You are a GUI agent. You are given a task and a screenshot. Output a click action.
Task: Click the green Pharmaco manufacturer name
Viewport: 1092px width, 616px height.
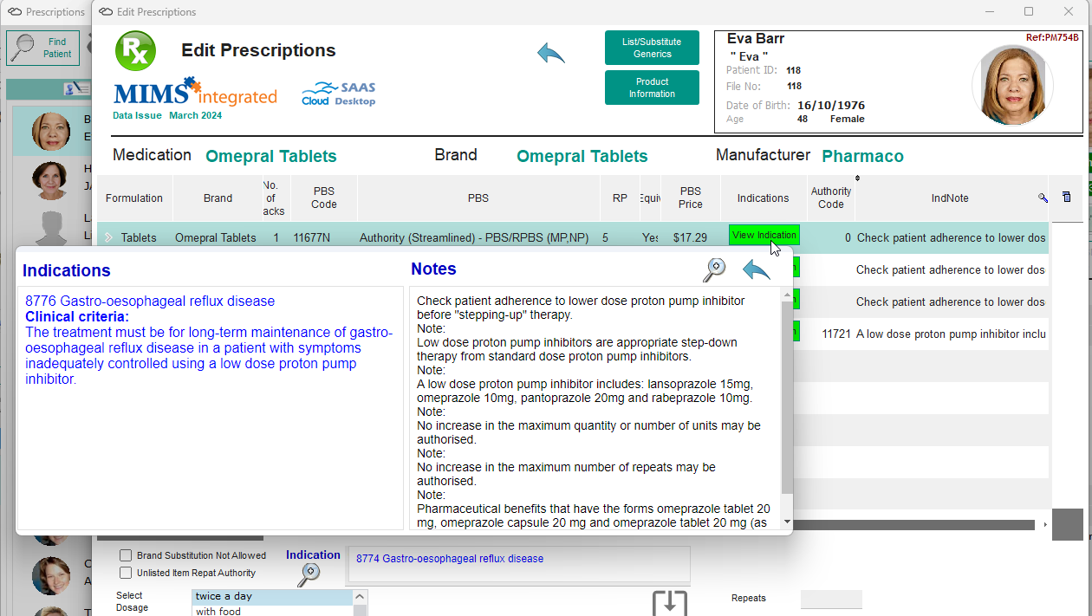point(862,156)
